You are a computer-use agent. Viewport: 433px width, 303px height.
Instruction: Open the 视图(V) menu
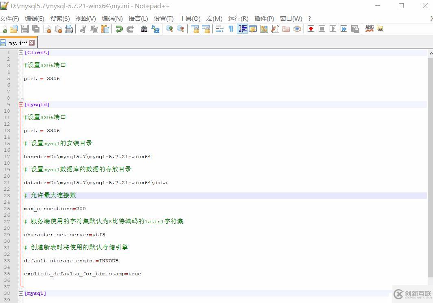coord(85,18)
